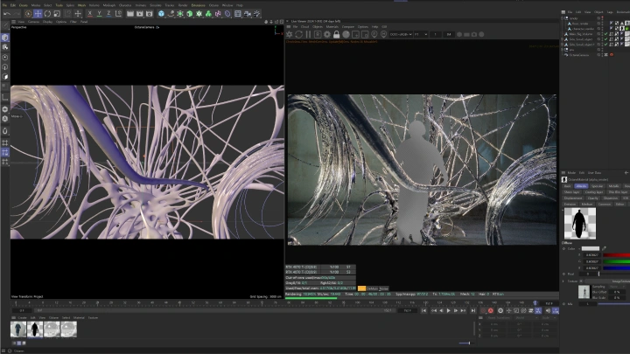Select the second material thumbnail in material manager

click(35, 329)
